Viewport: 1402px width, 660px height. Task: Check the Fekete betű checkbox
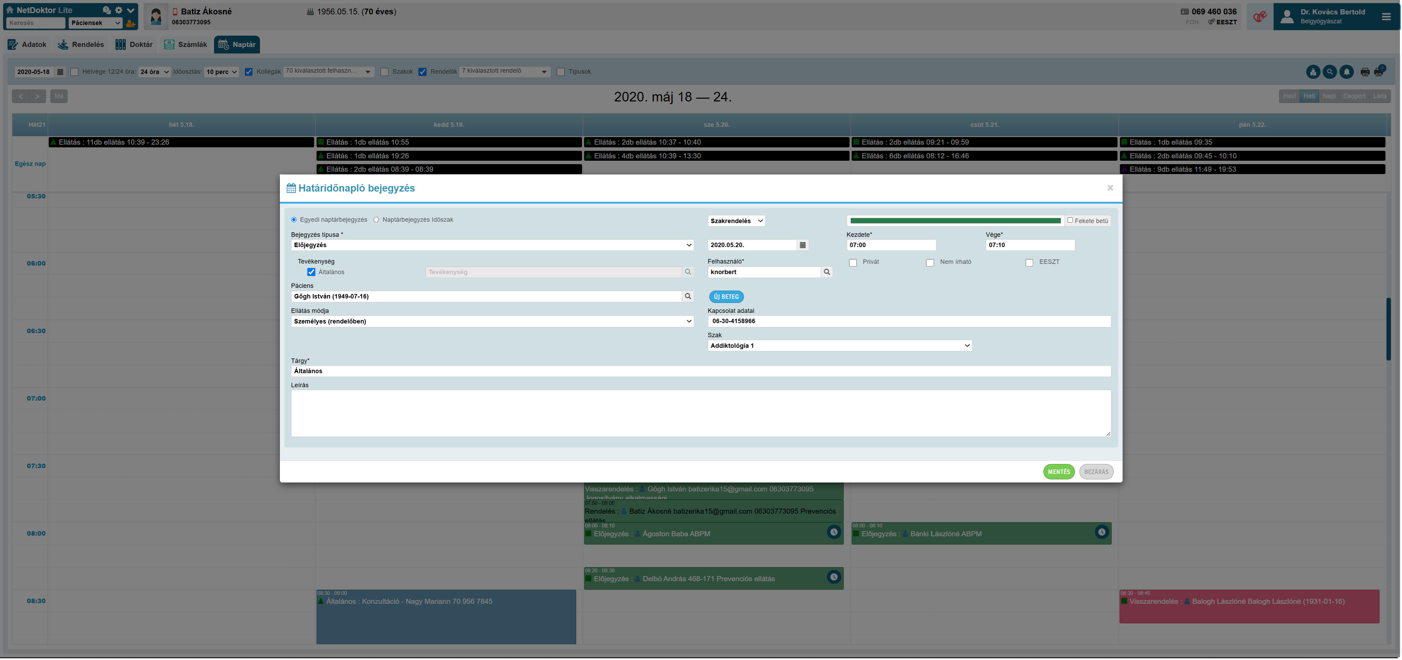[x=1070, y=221]
